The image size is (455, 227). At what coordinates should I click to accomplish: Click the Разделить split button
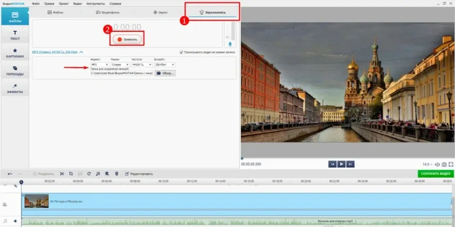(x=43, y=174)
